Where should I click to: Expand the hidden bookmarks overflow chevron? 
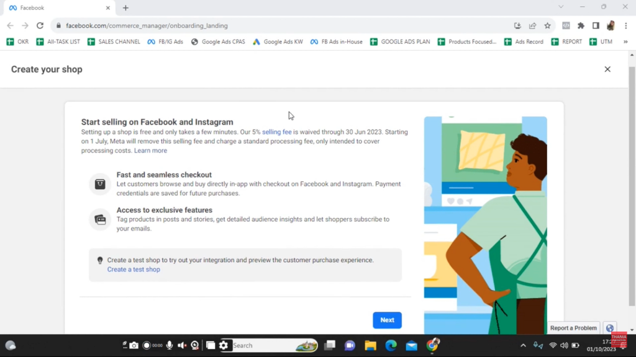[x=625, y=42]
